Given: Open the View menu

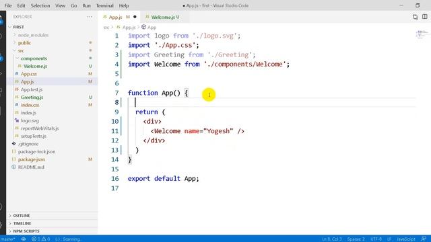Looking at the screenshot, I should 60,5.
